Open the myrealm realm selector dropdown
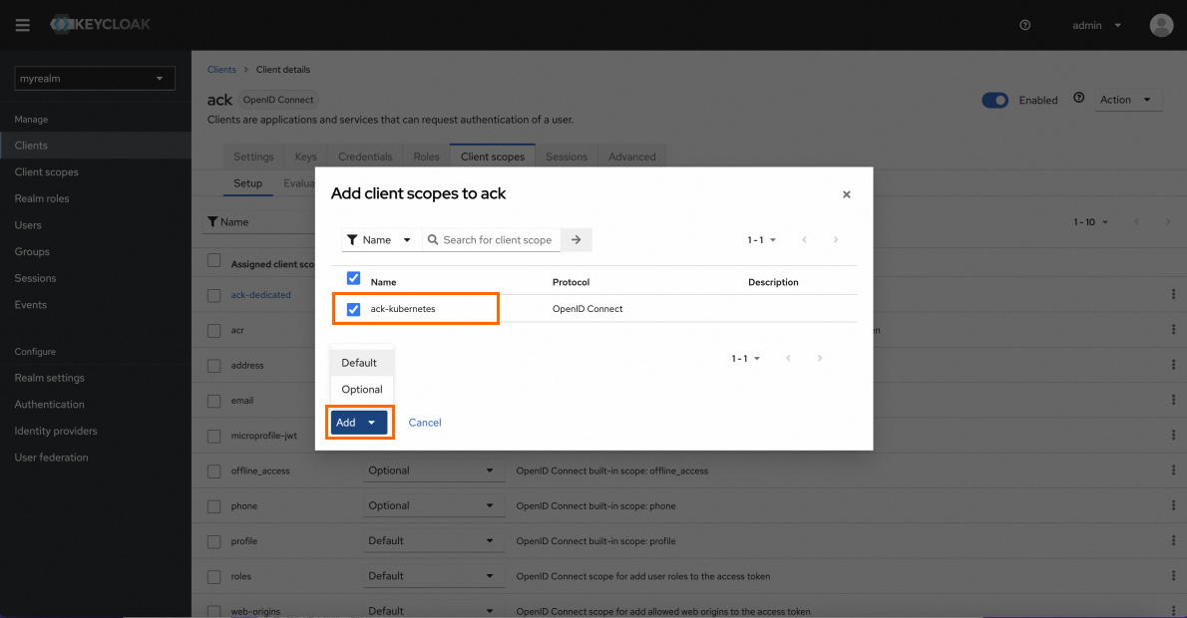Image resolution: width=1187 pixels, height=618 pixels. pyautogui.click(x=96, y=79)
